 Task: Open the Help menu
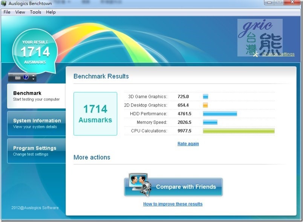(x=51, y=12)
